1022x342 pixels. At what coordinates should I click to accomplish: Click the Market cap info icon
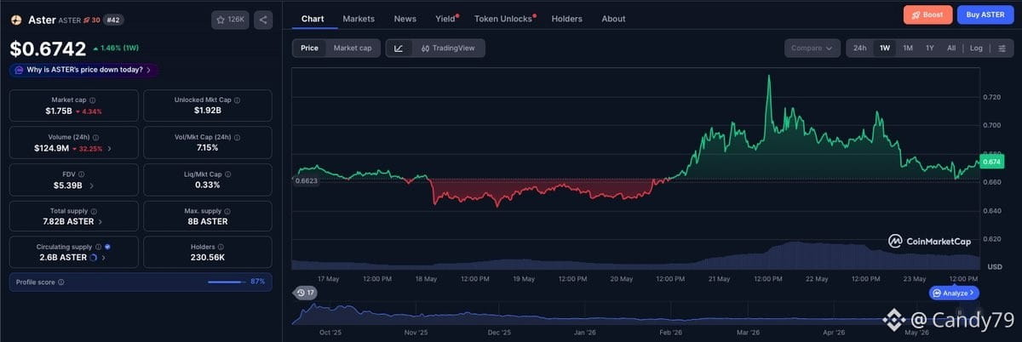pyautogui.click(x=94, y=100)
